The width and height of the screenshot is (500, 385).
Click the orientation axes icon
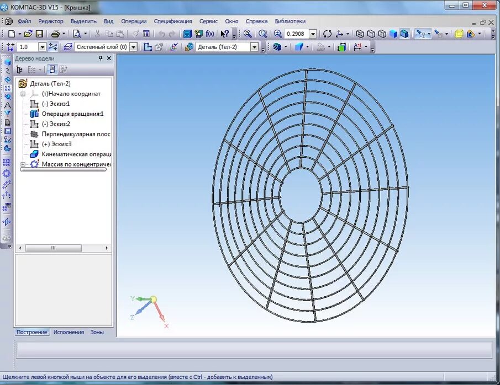pos(340,34)
